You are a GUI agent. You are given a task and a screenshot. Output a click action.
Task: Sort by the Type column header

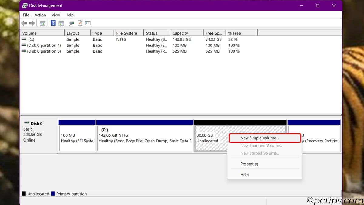pyautogui.click(x=102, y=33)
